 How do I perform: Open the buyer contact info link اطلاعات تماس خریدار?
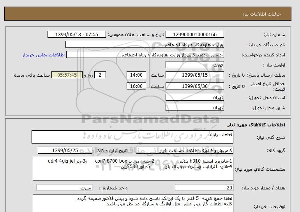[43, 55]
